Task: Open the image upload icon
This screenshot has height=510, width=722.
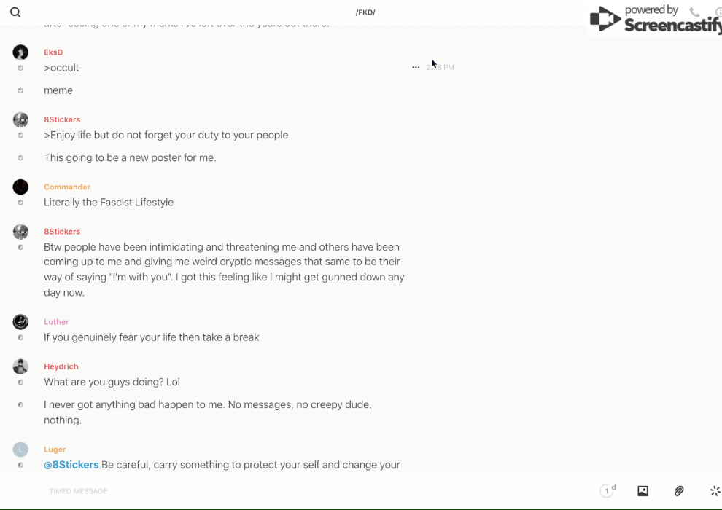Action: click(643, 491)
